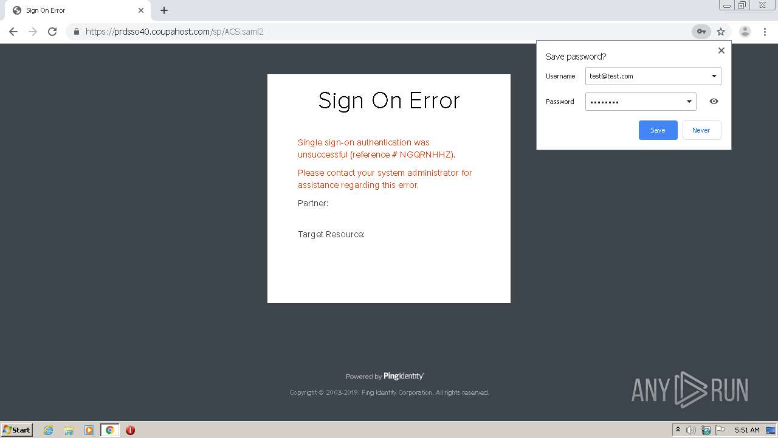Open the Chrome profile avatar

[x=745, y=32]
